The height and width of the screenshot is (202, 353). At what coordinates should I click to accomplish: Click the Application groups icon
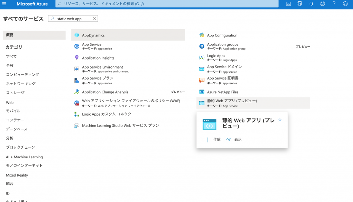202,46
